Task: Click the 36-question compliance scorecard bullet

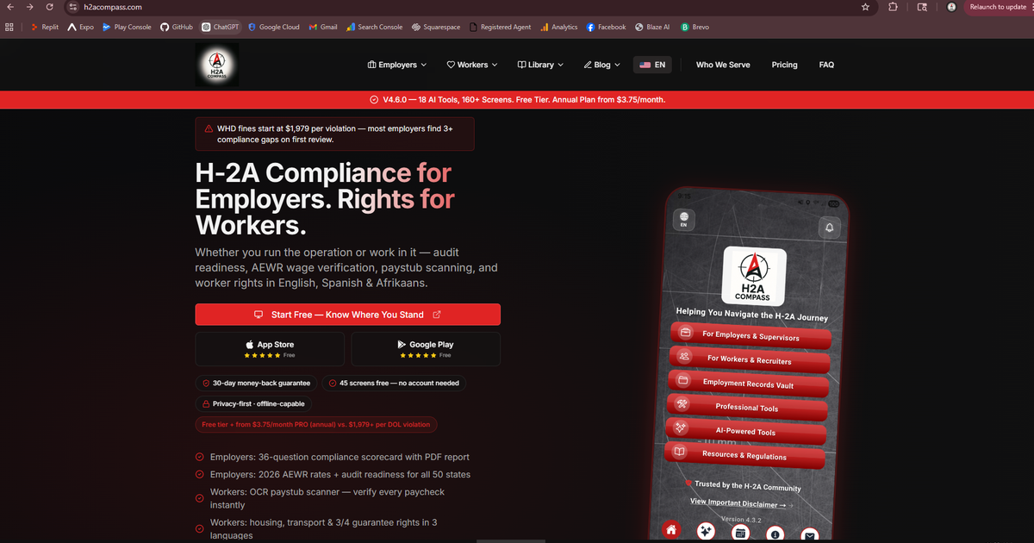Action: tap(339, 457)
